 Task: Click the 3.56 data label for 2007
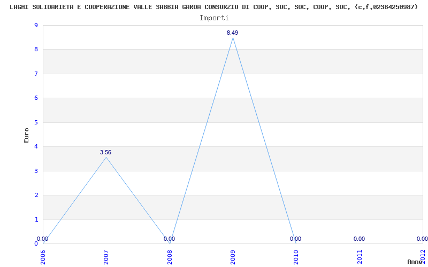[x=105, y=152]
